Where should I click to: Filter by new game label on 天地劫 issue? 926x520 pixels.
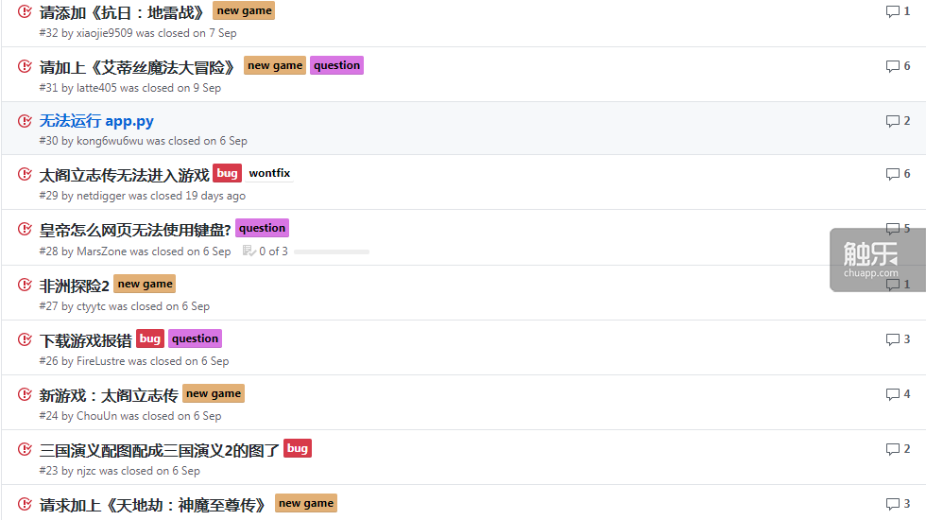pyautogui.click(x=306, y=503)
